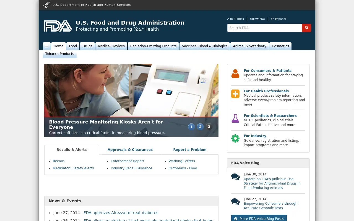Open the Drugs navigation tab

click(87, 46)
